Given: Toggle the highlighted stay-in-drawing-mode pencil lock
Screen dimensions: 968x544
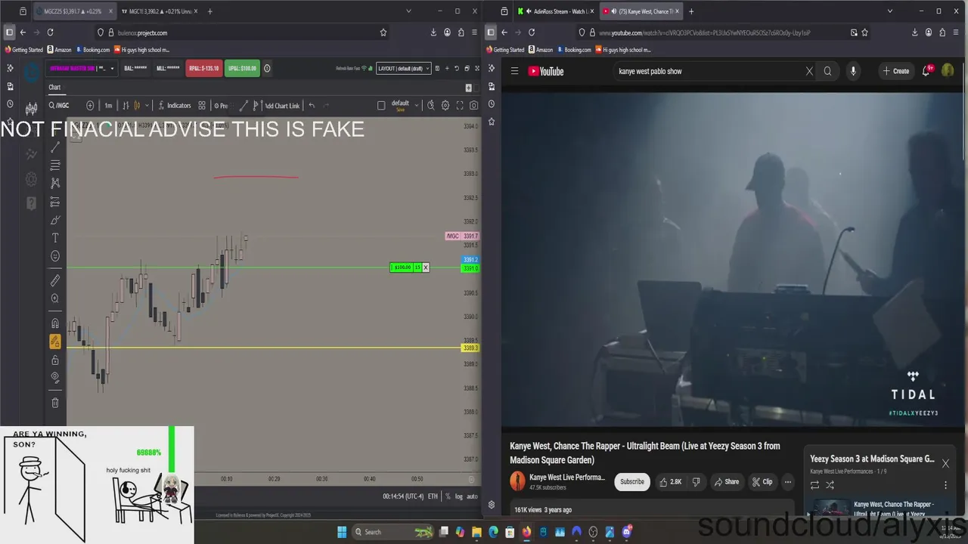Looking at the screenshot, I should click(x=55, y=342).
